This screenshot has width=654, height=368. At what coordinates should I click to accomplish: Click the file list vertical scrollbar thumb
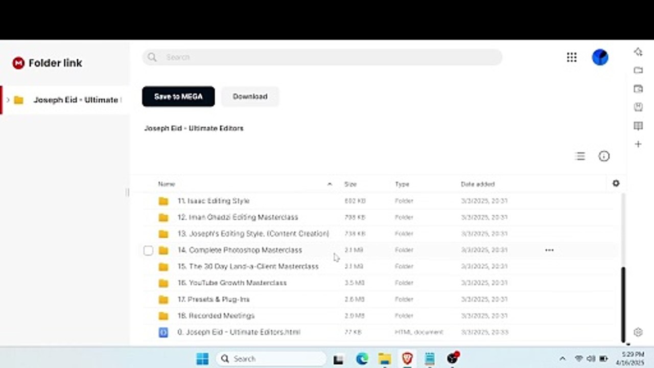click(623, 305)
